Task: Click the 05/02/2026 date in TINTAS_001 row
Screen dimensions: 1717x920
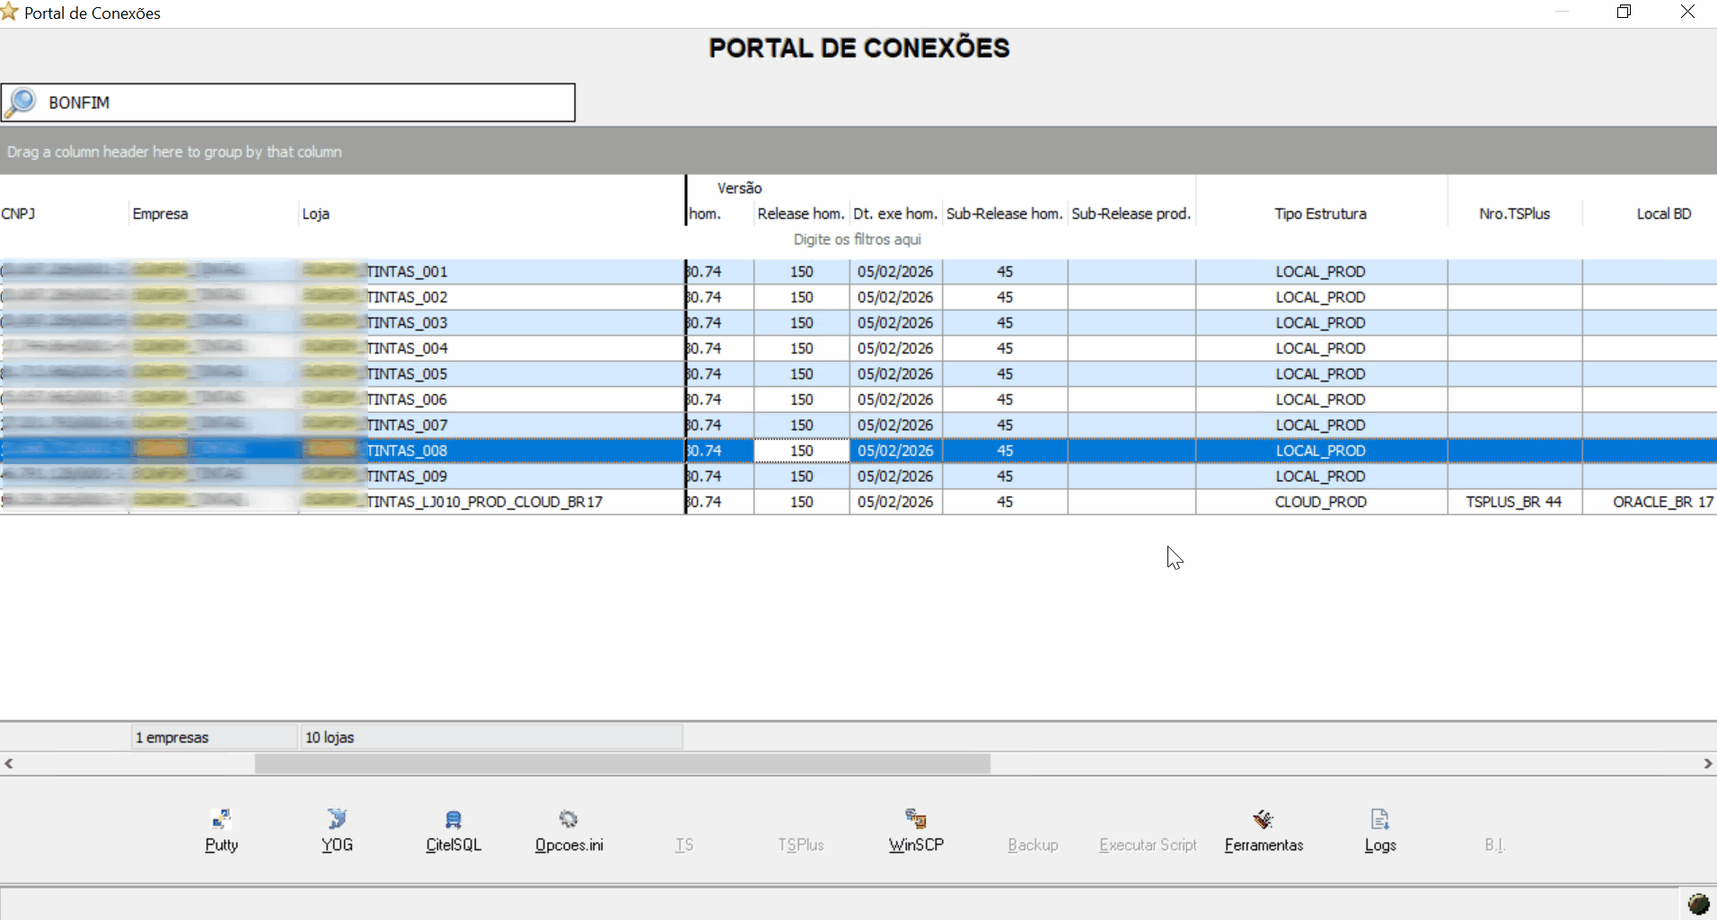Action: [895, 271]
